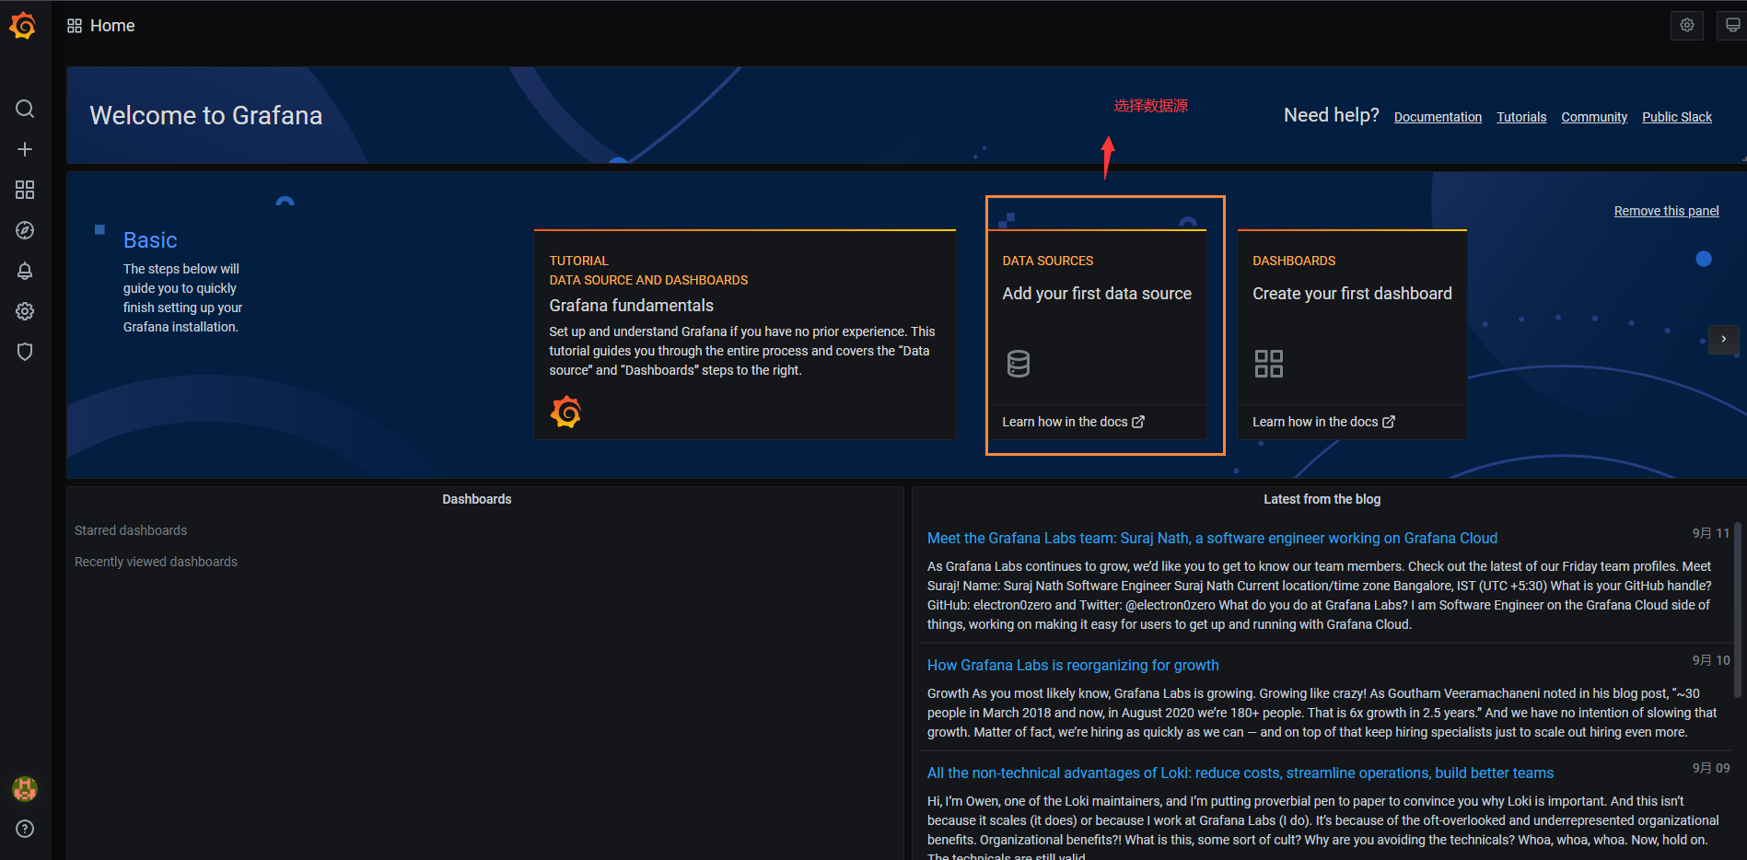Click the user avatar in the sidebar

click(x=25, y=788)
